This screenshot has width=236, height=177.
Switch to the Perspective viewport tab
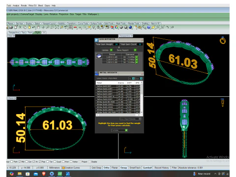14,32
